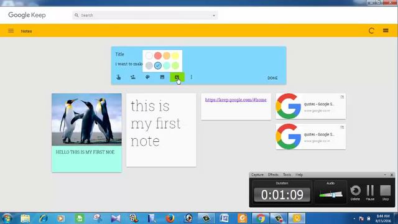Switch to list view layout
This screenshot has width=398, height=224.
pyautogui.click(x=386, y=30)
